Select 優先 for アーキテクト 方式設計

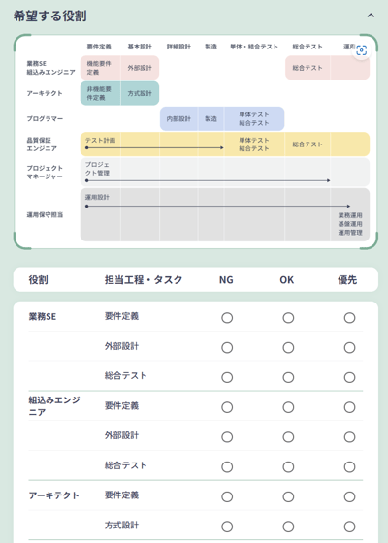tap(349, 527)
